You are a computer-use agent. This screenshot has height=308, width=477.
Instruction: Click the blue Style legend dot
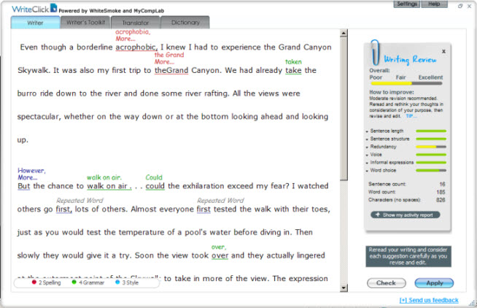(117, 282)
